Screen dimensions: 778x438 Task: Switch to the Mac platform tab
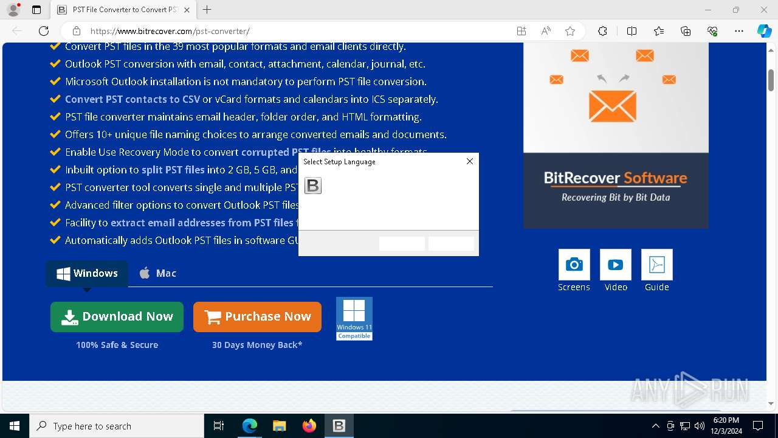[157, 273]
